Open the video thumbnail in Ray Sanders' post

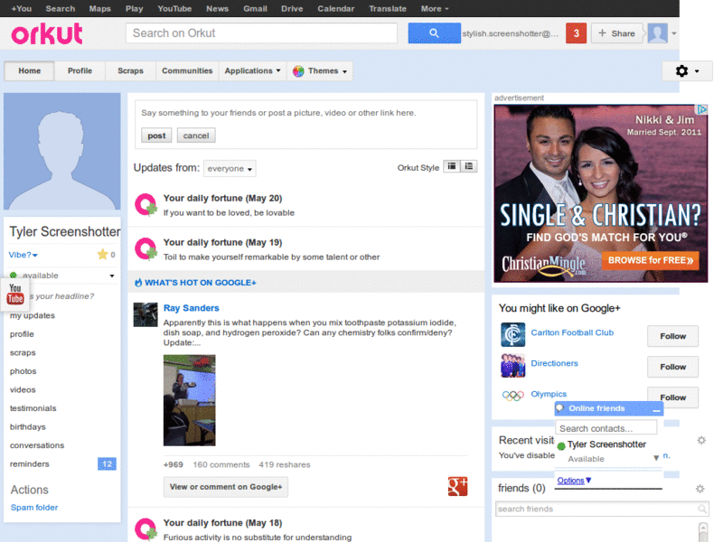click(190, 400)
